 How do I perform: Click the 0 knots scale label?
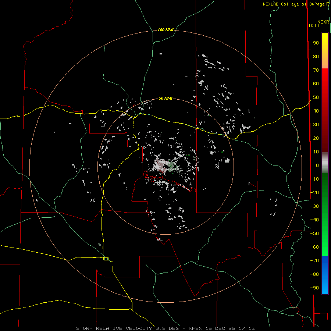[317, 165]
